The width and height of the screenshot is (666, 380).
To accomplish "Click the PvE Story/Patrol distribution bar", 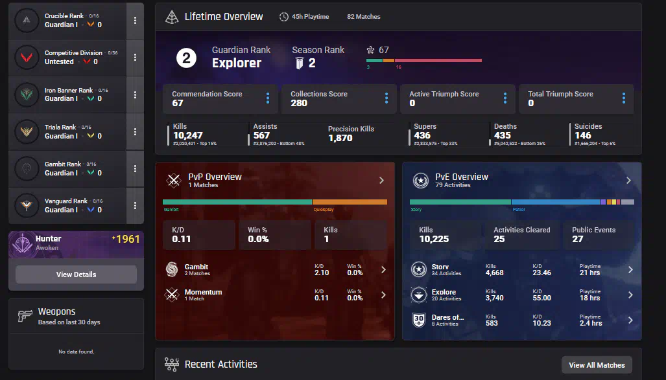I will pyautogui.click(x=521, y=202).
